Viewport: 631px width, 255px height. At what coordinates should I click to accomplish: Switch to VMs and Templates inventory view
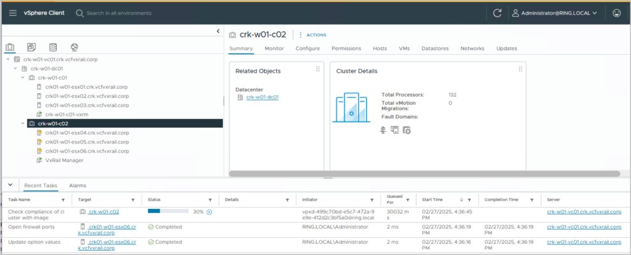[x=31, y=47]
